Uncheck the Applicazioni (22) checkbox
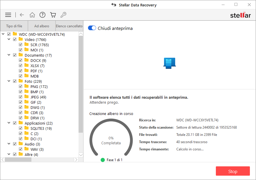This screenshot has height=180, width=256. pyautogui.click(x=15, y=123)
